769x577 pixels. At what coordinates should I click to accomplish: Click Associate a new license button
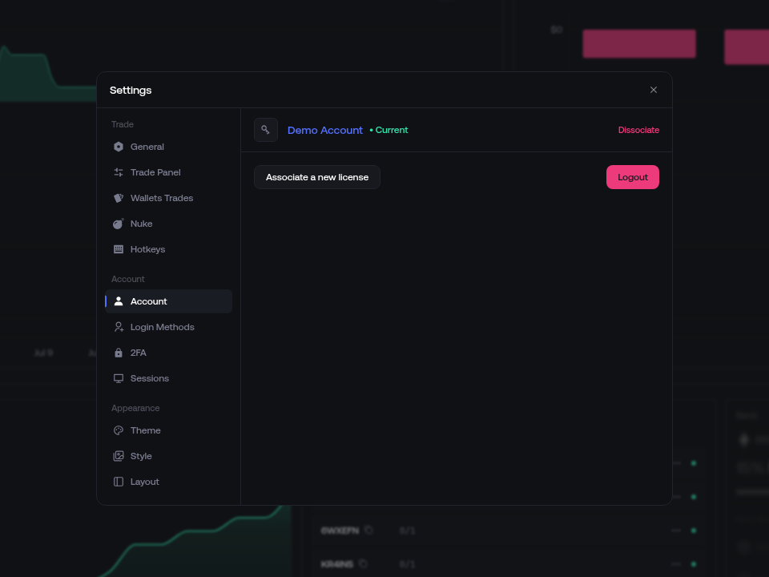pyautogui.click(x=317, y=177)
